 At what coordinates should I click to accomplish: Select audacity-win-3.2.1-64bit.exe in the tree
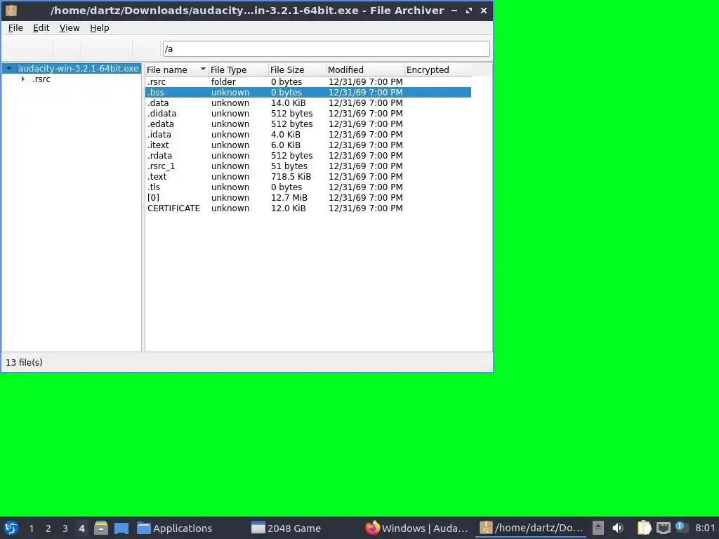(x=78, y=68)
